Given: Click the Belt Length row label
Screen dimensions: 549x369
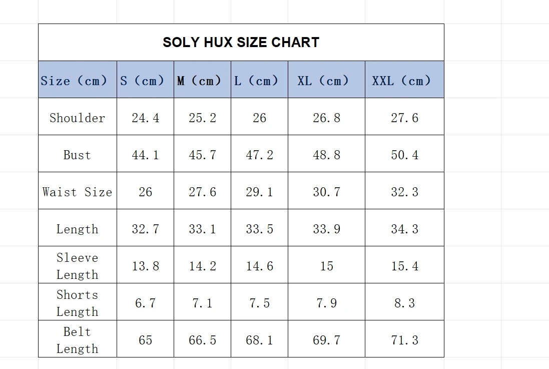Looking at the screenshot, I should [77, 340].
